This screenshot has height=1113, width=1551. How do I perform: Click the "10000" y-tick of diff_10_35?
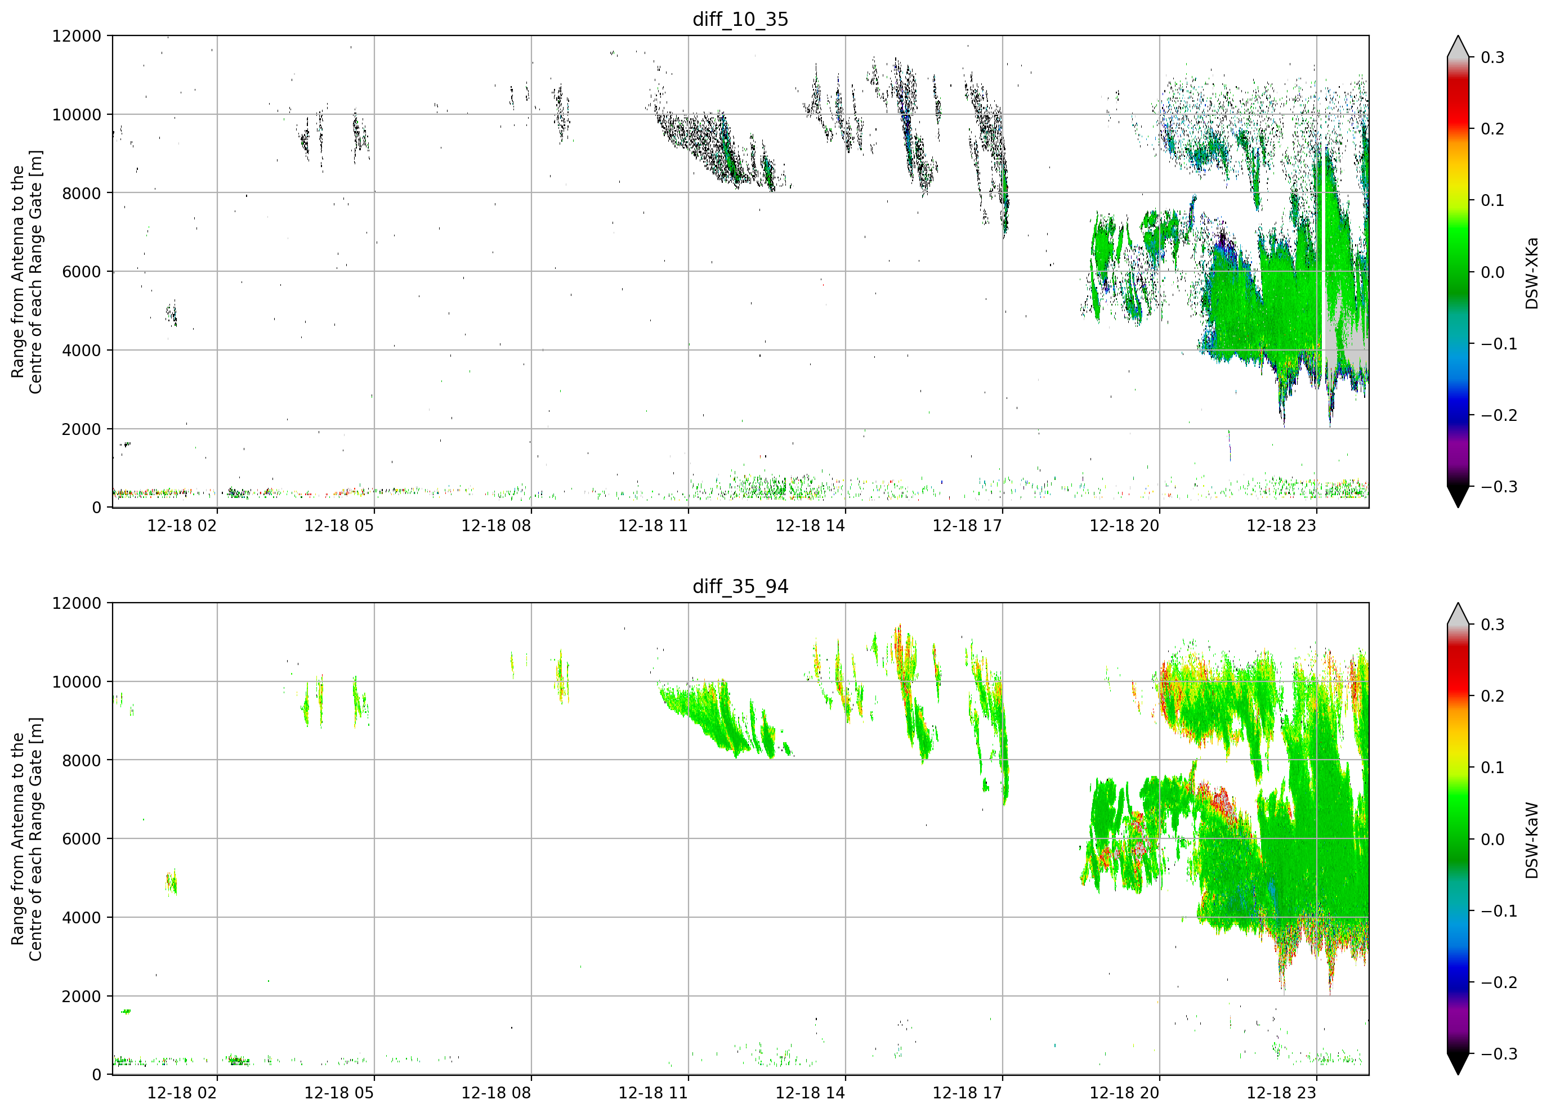77,115
